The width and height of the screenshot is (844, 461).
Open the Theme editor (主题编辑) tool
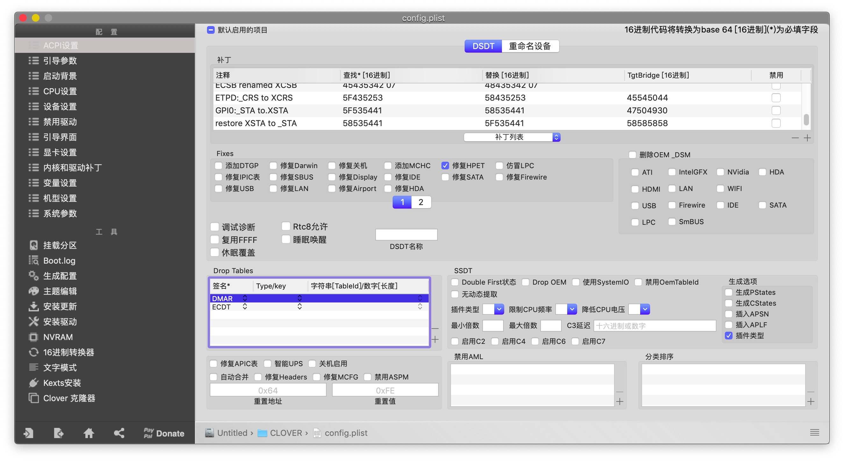click(x=60, y=291)
